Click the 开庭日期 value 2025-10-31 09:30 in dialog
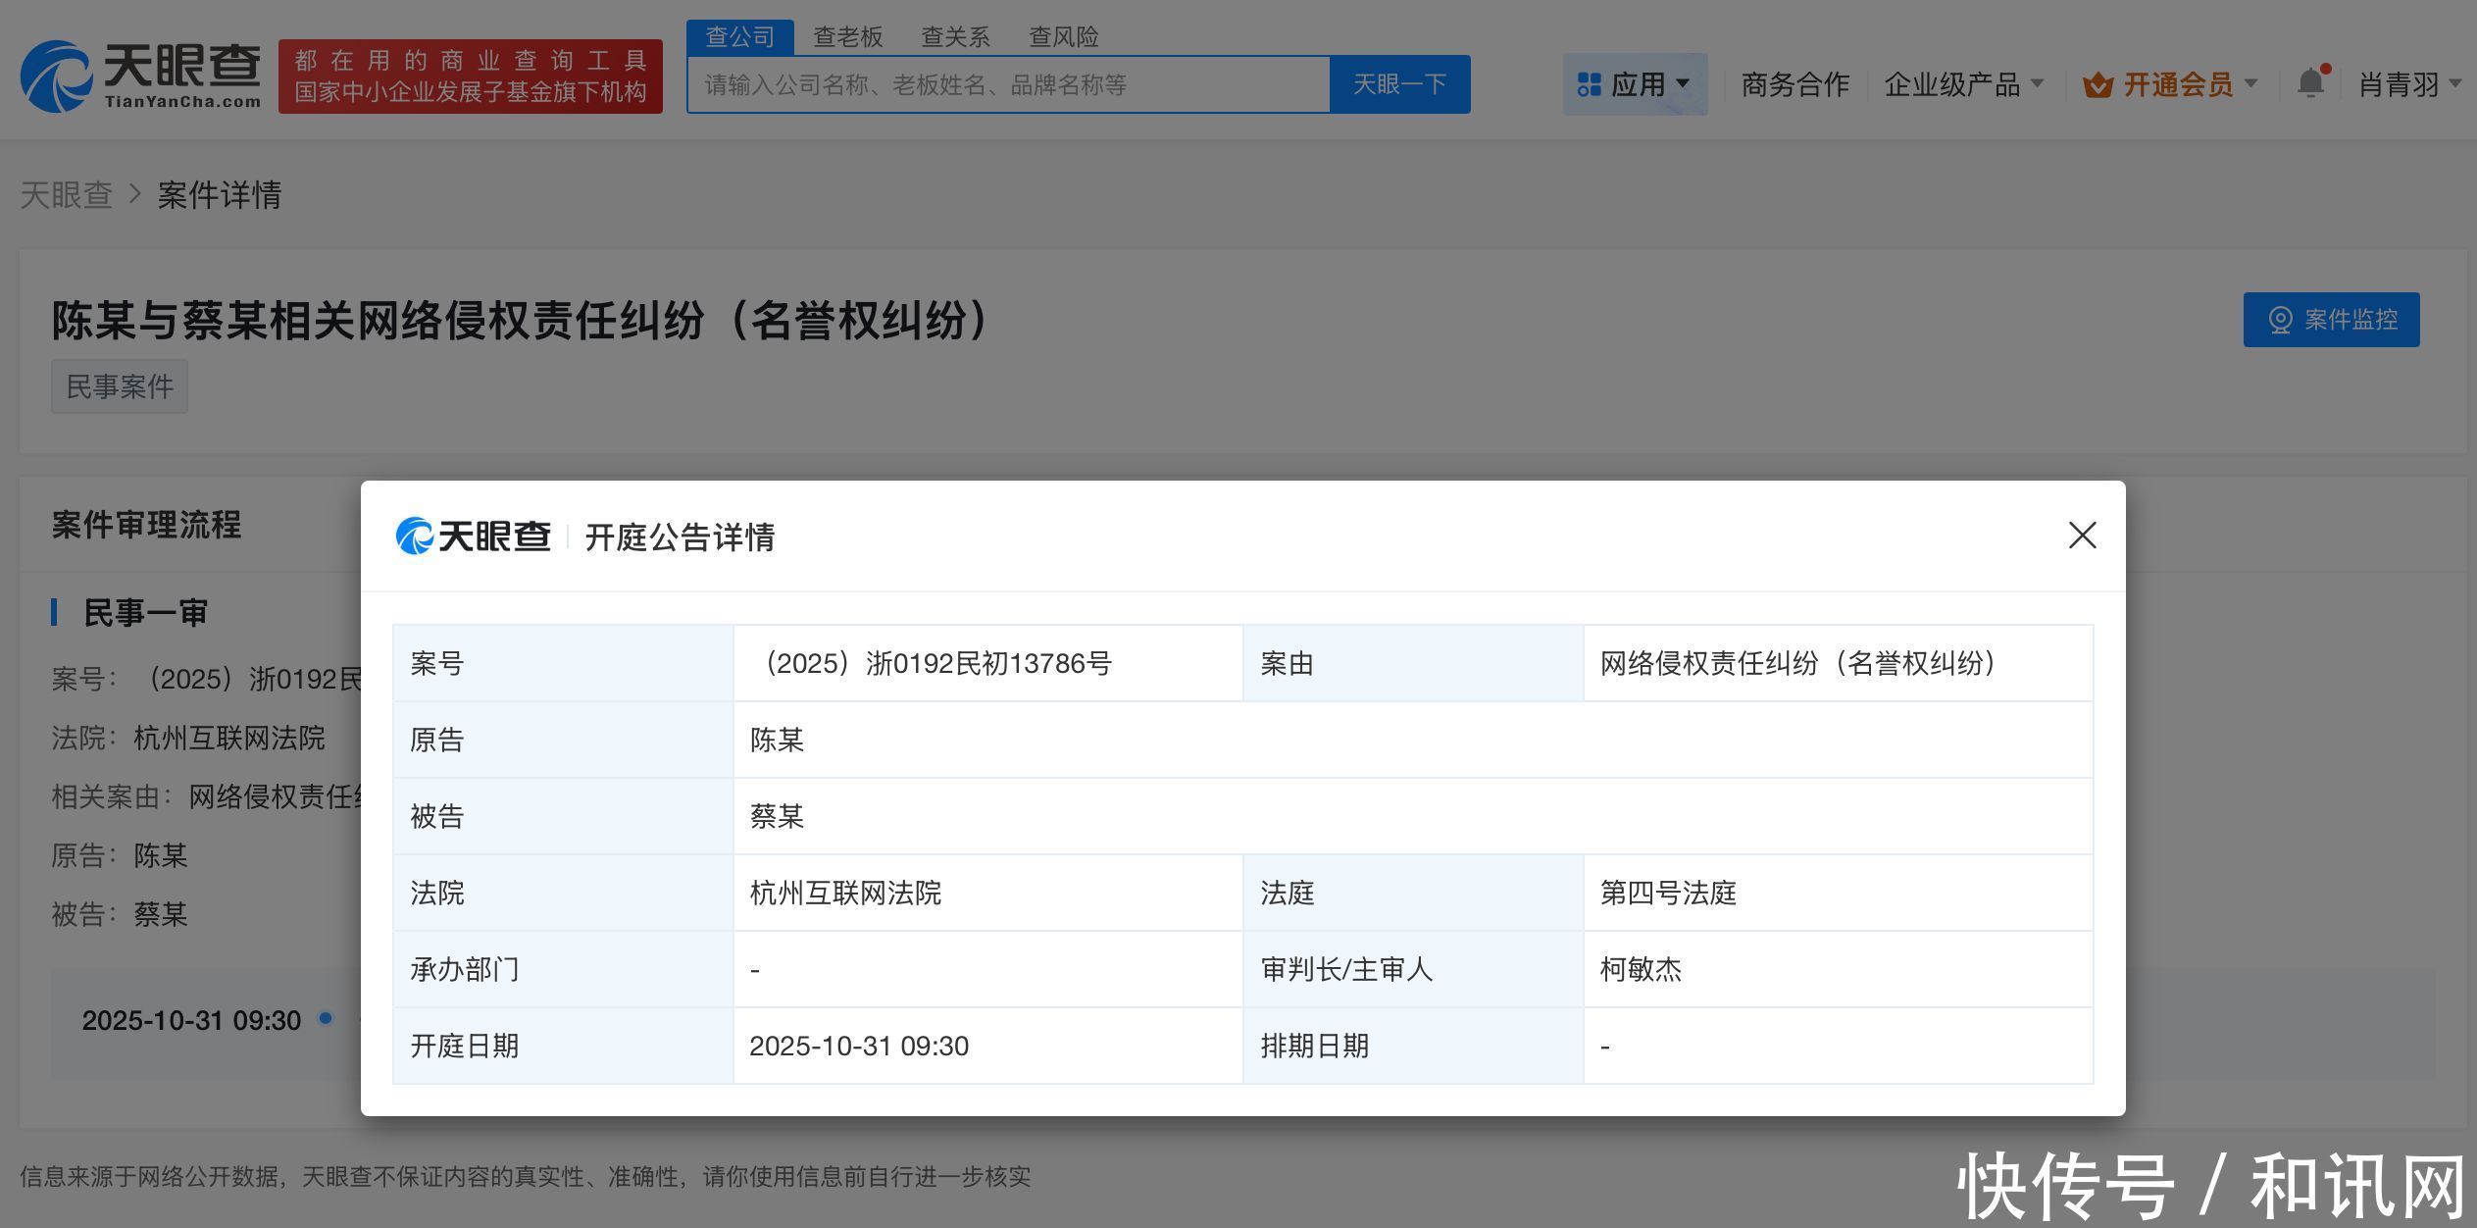The width and height of the screenshot is (2477, 1228). pyautogui.click(x=859, y=1046)
